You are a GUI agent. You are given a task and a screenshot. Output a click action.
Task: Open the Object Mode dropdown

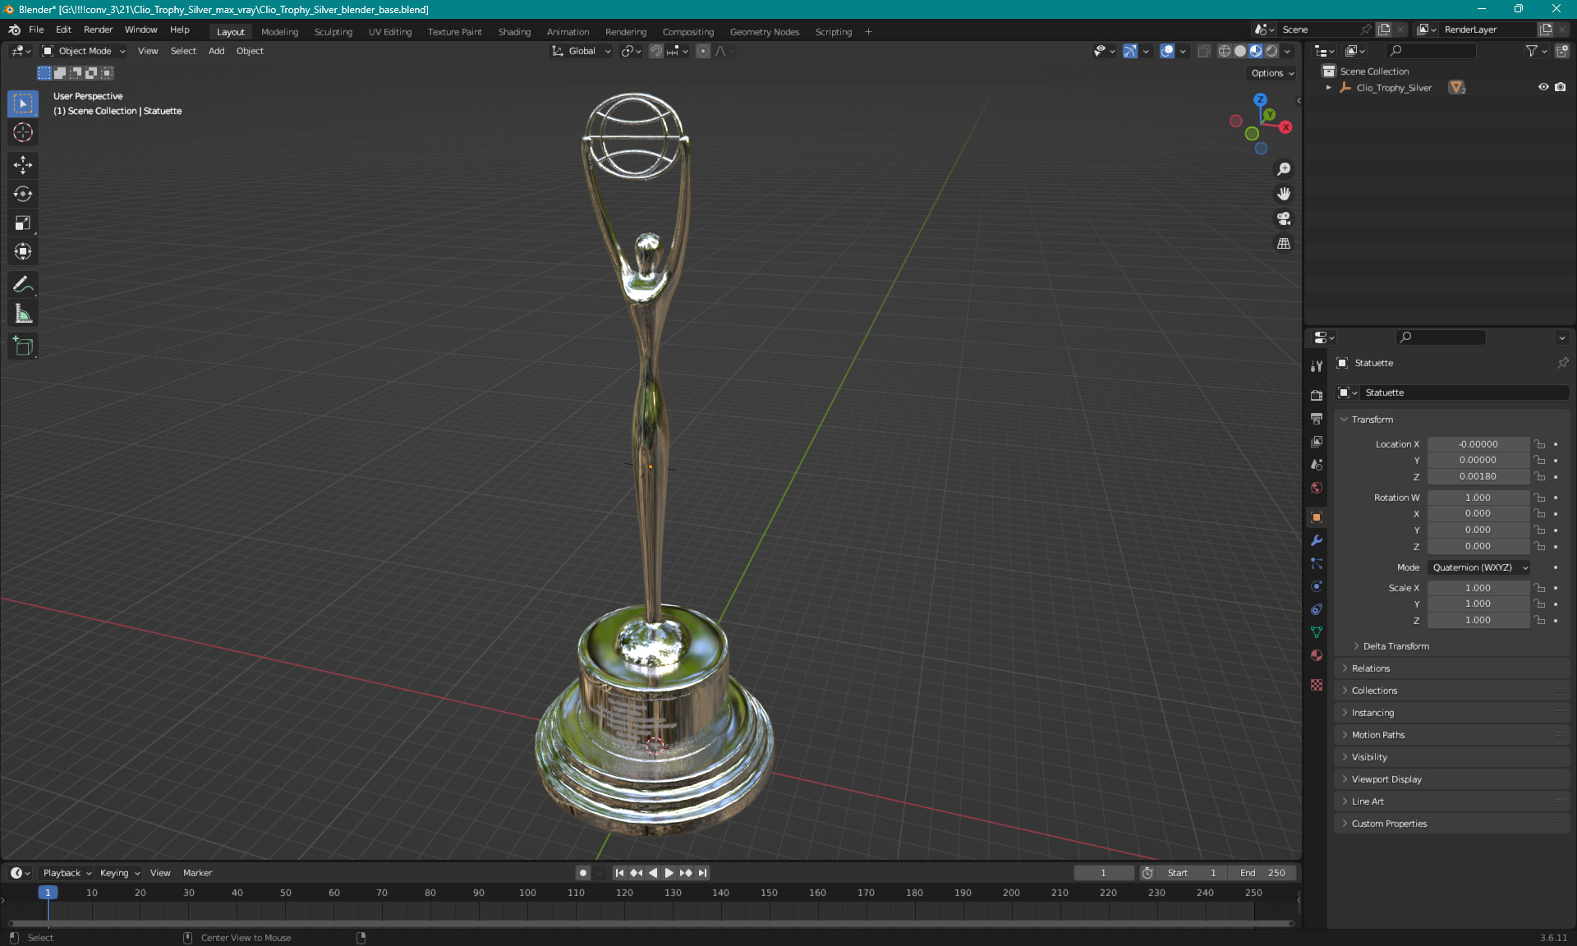click(84, 51)
